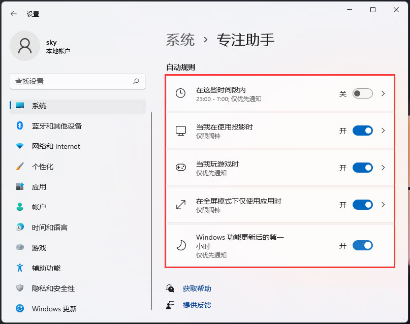Click the 仅限闹钟 text under 当我在使用投影时
The height and width of the screenshot is (324, 410).
click(x=208, y=136)
